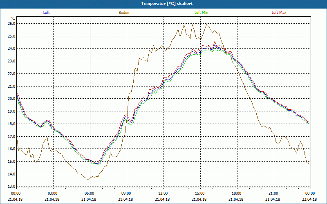
Task: Click the chart title 'Temperatur [°C] skaliert'
Action: tap(167, 4)
